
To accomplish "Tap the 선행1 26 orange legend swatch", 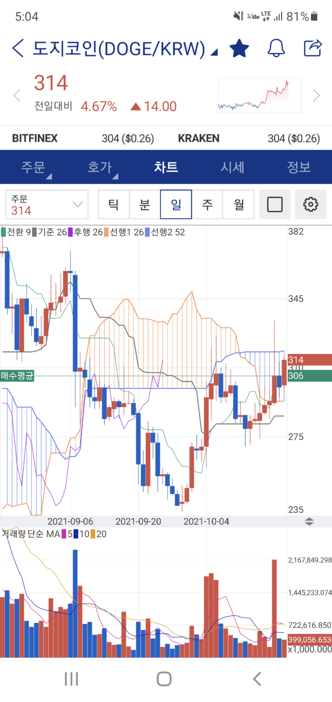I will [x=107, y=232].
